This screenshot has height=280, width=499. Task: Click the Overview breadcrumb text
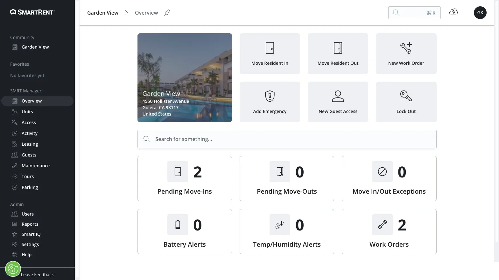pos(146,13)
